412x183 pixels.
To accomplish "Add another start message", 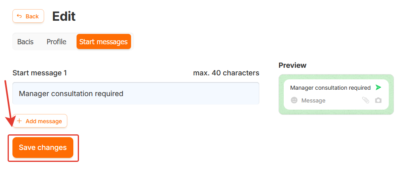I will (x=44, y=121).
